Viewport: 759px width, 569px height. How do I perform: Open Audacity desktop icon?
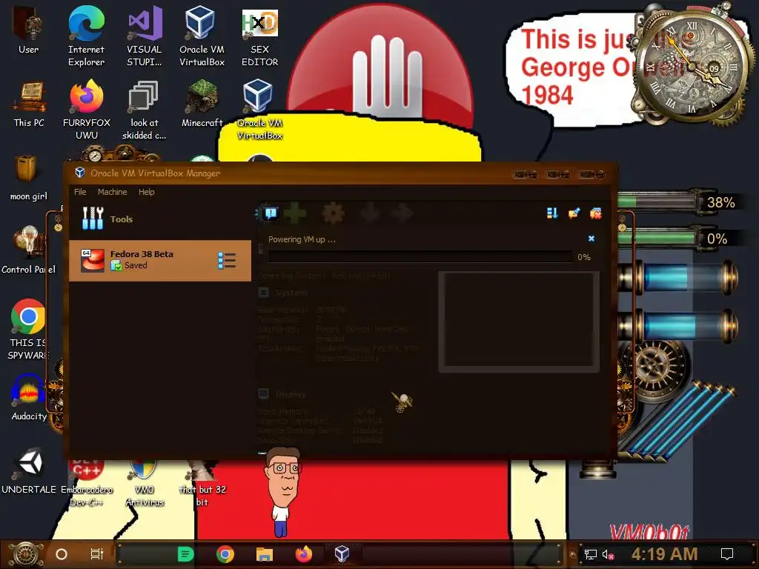pyautogui.click(x=29, y=397)
